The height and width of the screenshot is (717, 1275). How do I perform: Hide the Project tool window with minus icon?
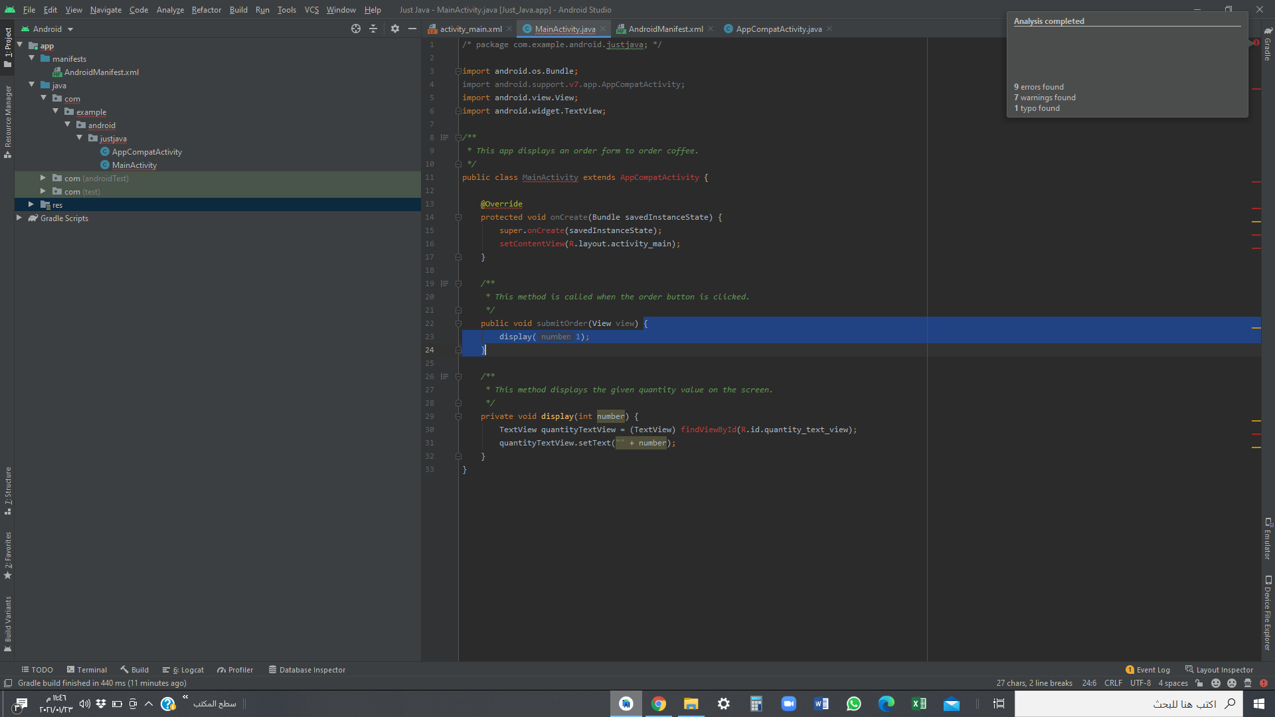(x=412, y=29)
